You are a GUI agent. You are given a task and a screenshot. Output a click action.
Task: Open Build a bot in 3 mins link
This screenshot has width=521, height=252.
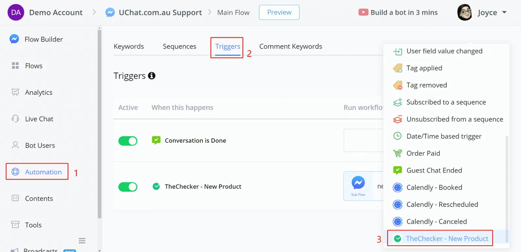point(398,12)
